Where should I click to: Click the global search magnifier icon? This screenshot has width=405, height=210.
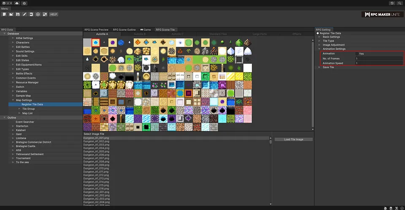(400, 3)
